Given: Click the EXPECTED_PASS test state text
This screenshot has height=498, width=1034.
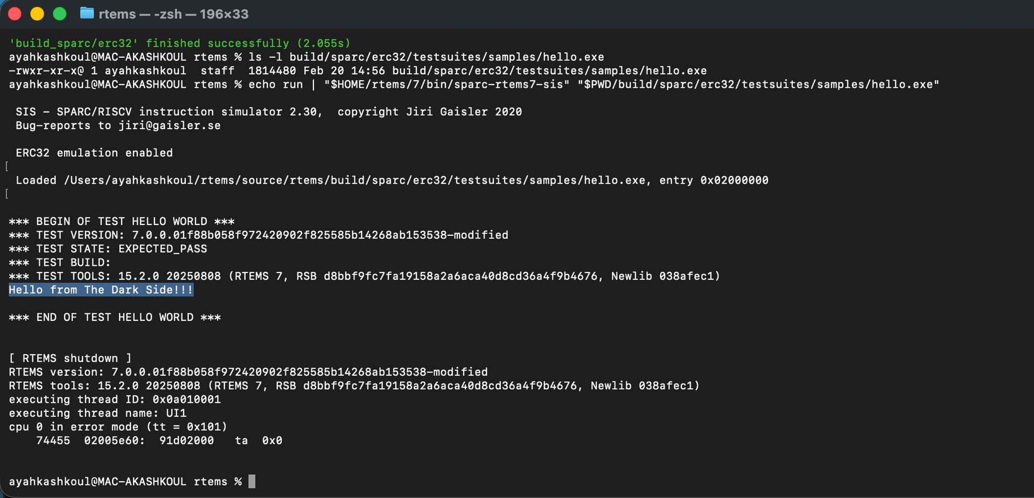Looking at the screenshot, I should click(x=163, y=249).
